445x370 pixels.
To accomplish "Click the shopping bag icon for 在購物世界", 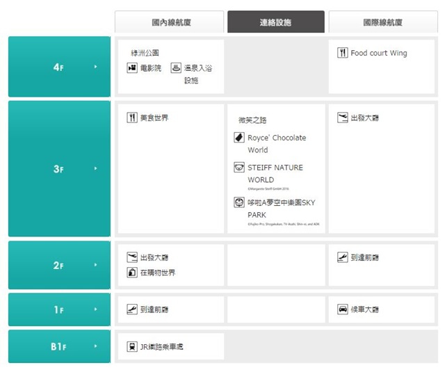I will click(x=132, y=273).
